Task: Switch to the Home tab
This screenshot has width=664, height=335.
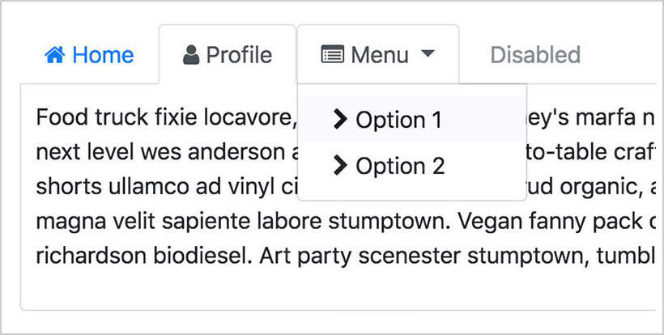Action: [102, 55]
